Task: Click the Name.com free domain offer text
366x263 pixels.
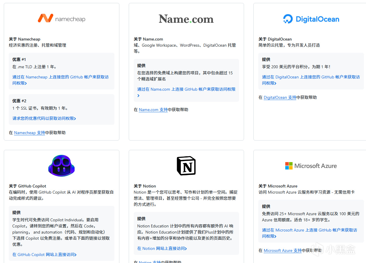Action: tap(185, 76)
